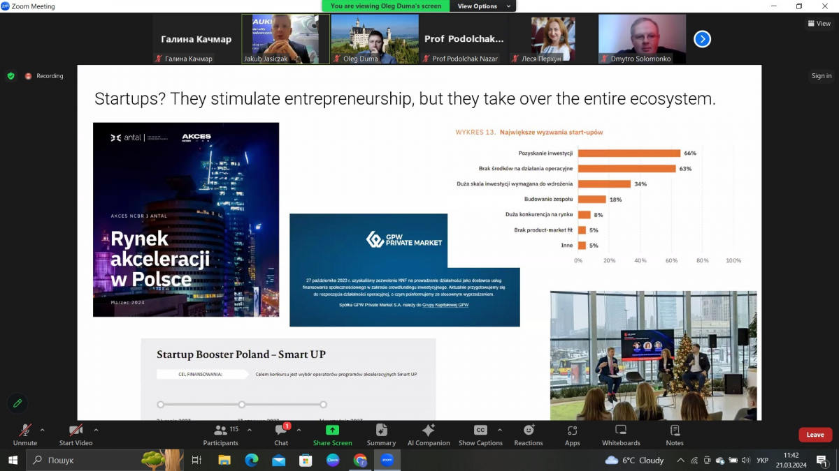Open Microsoft Edge from the taskbar
Viewport: 839px width, 471px height.
point(252,460)
